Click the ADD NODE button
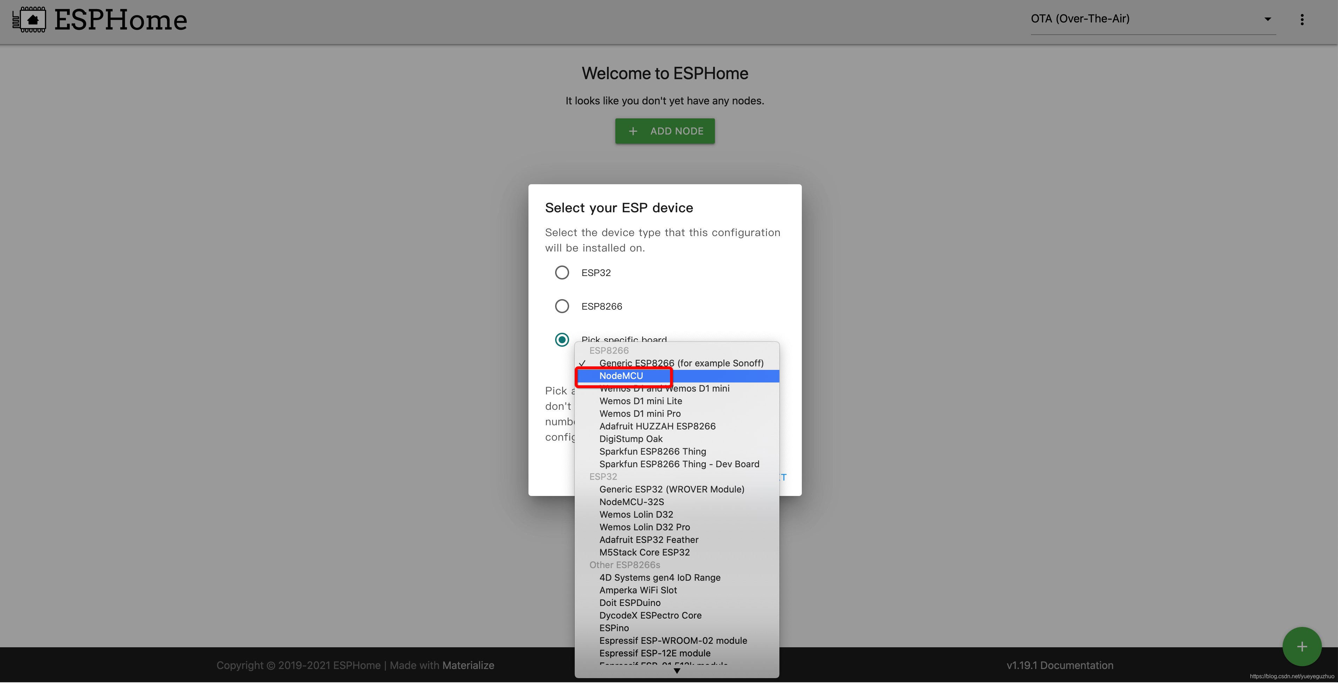 [665, 131]
